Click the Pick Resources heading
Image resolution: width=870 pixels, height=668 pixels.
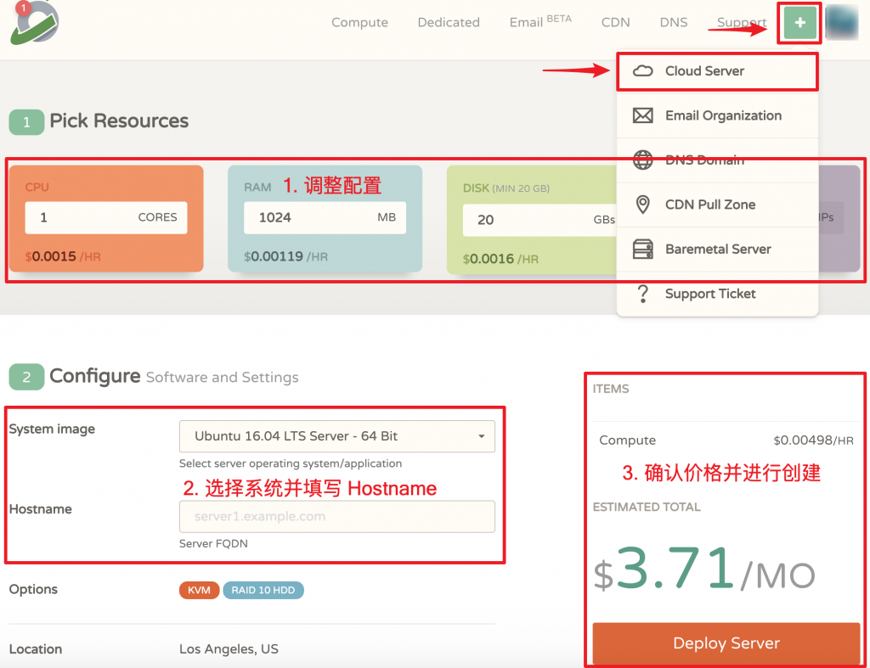[119, 121]
